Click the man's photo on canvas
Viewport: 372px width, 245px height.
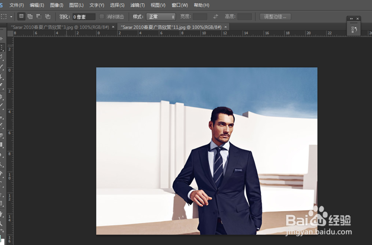pos(206,151)
